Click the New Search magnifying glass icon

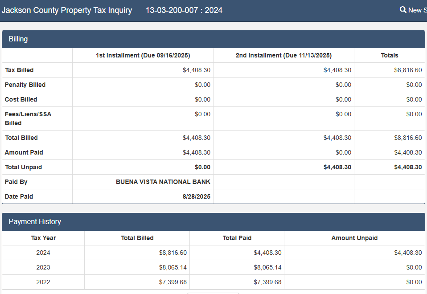click(403, 10)
